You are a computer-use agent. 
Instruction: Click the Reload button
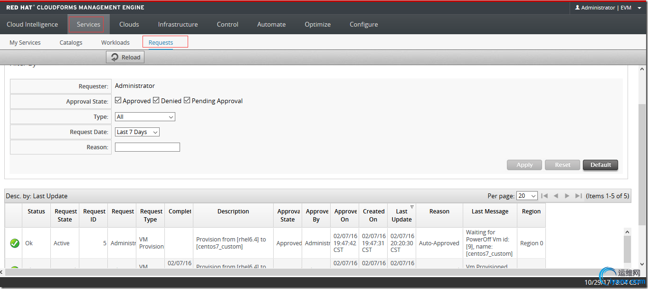(x=125, y=57)
